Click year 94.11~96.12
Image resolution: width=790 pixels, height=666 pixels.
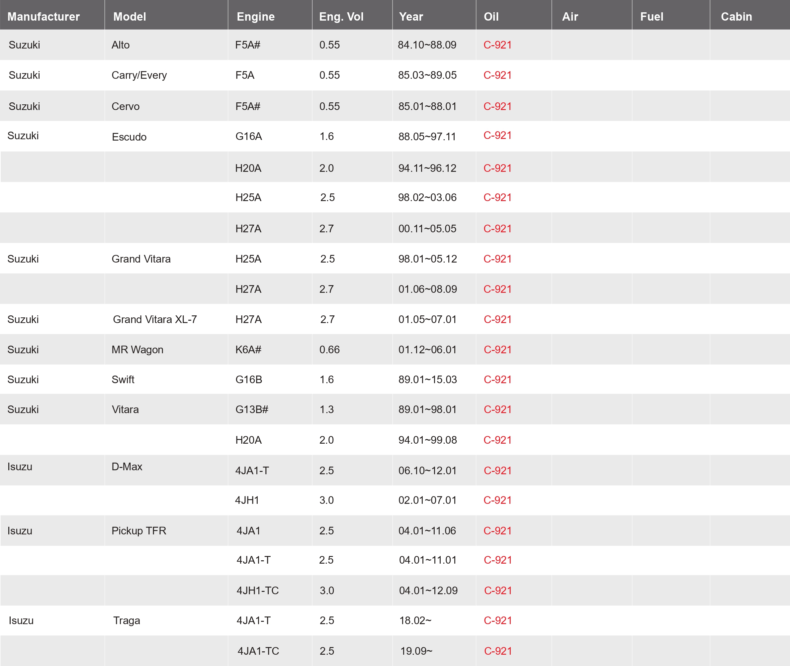click(427, 168)
